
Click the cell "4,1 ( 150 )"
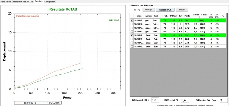(x=200, y=43)
